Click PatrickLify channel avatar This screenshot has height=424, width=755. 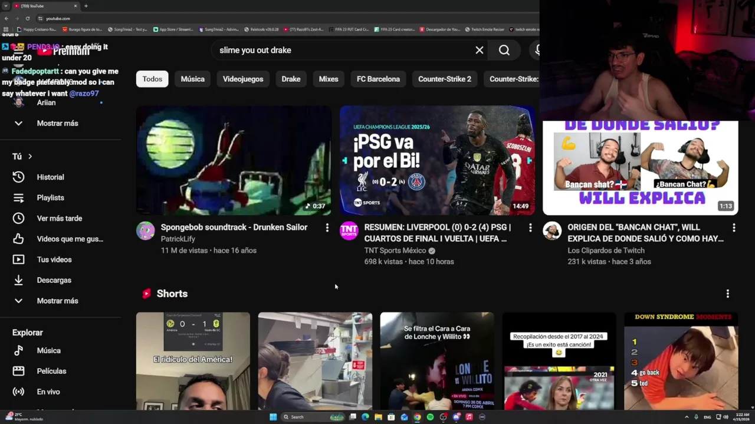click(145, 230)
